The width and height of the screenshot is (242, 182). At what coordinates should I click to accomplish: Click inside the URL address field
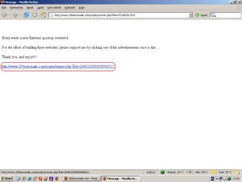click(120, 15)
